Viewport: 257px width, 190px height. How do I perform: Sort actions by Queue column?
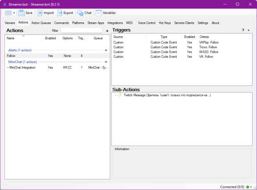click(98, 38)
